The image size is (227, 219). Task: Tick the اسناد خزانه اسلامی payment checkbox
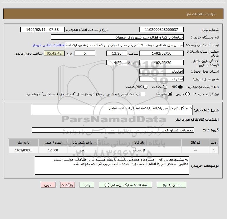(143, 94)
